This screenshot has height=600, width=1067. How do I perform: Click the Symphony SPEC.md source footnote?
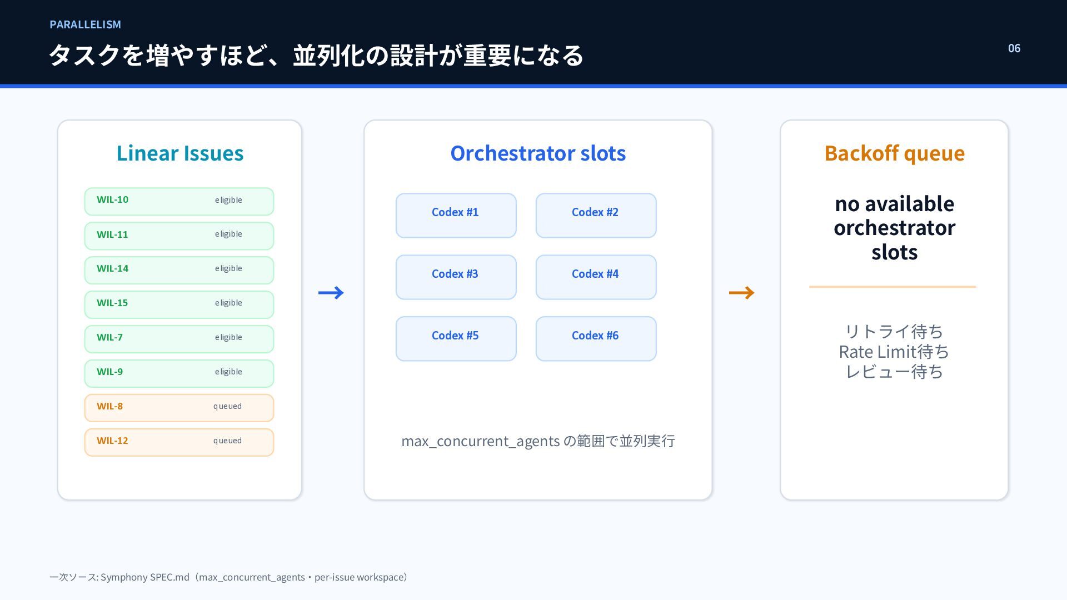click(228, 577)
